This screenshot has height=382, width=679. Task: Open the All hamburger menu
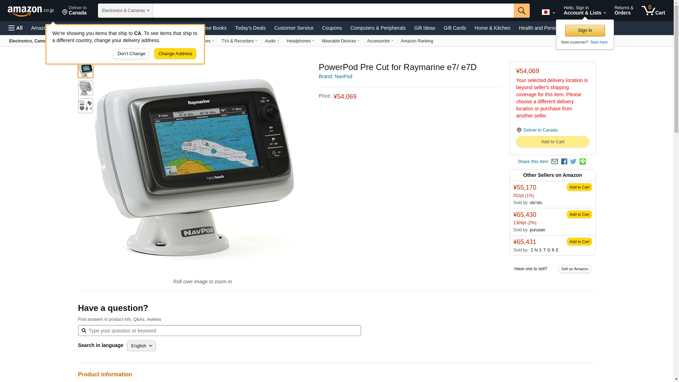[x=16, y=28]
